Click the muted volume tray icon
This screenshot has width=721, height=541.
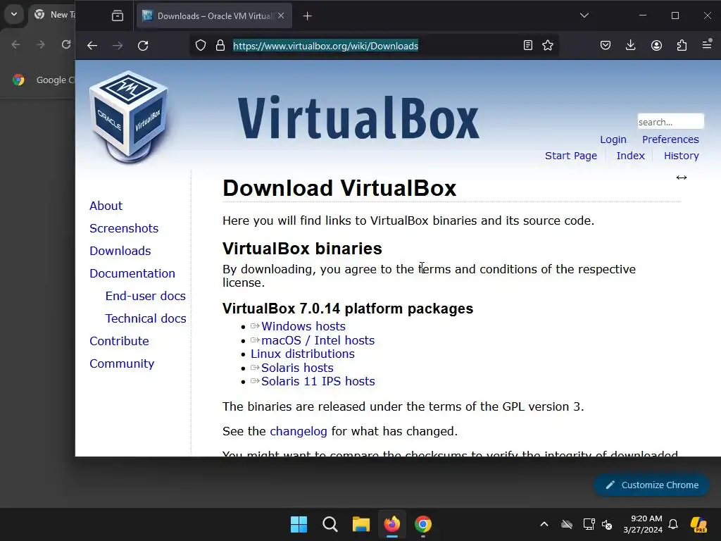tap(607, 524)
